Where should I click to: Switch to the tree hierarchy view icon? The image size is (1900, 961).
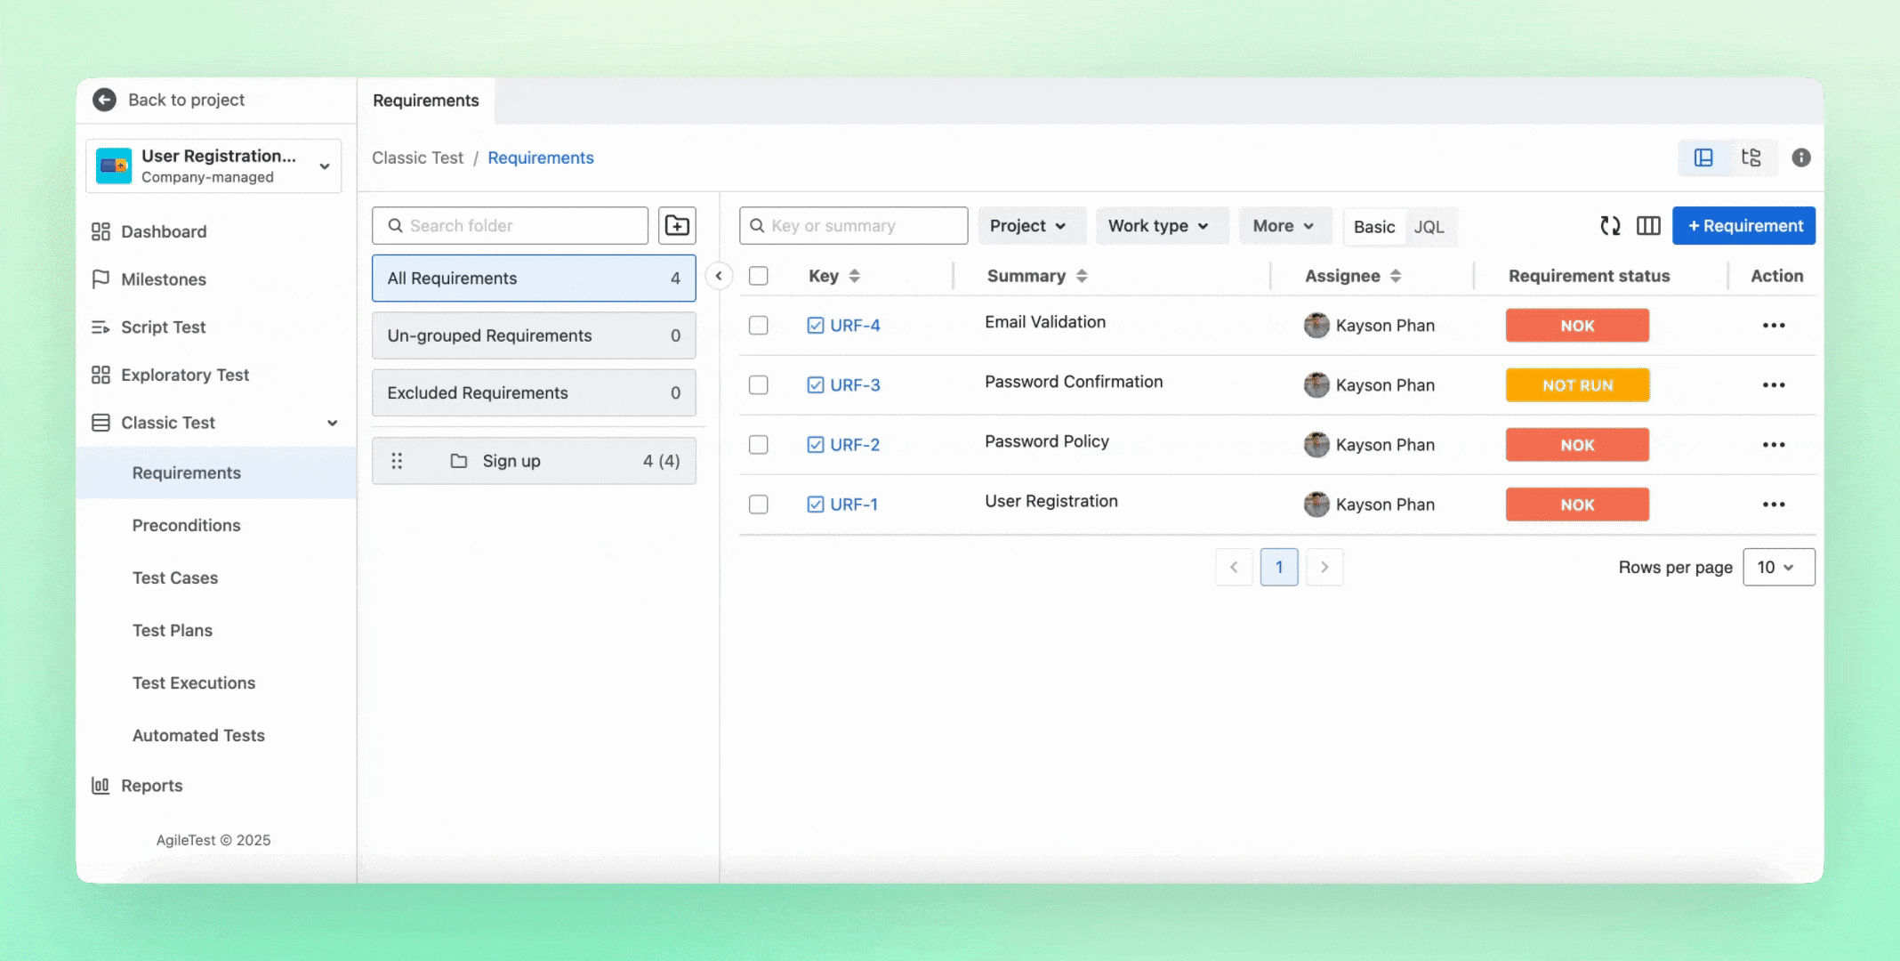(1751, 157)
